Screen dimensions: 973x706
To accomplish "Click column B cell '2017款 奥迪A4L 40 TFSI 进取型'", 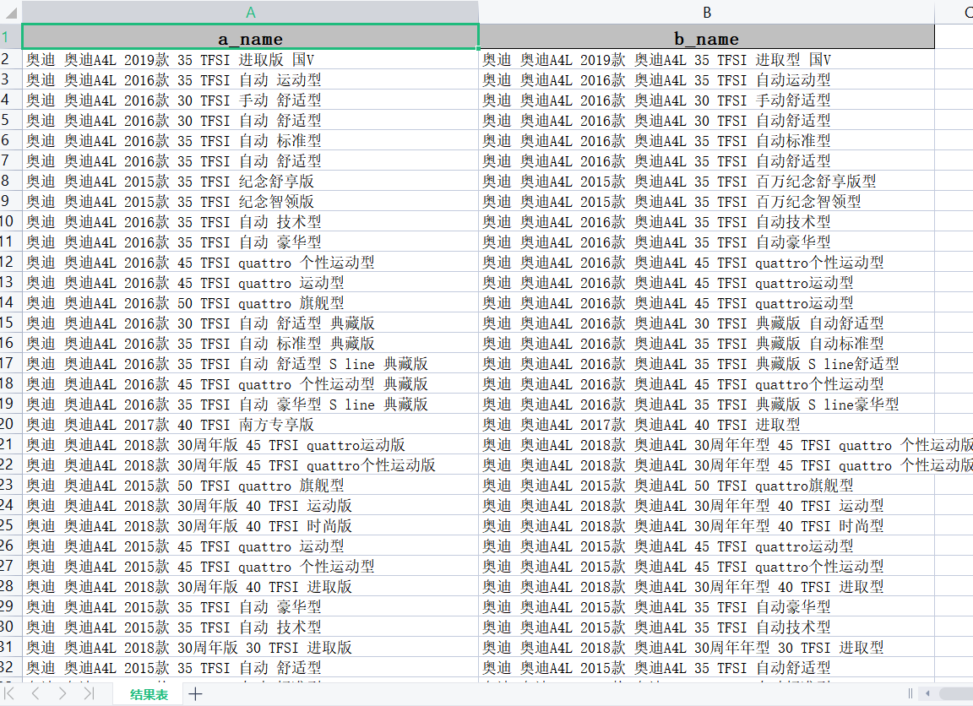I will pos(706,424).
